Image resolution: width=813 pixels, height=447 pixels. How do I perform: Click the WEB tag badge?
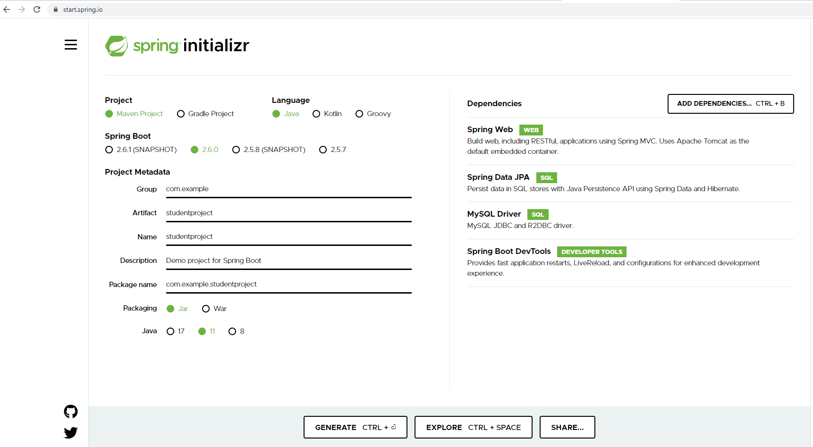pos(531,130)
